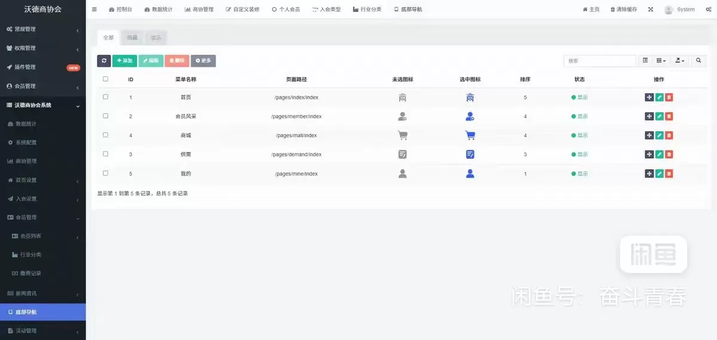Click 清除缓存 in header
The image size is (717, 340).
click(624, 10)
